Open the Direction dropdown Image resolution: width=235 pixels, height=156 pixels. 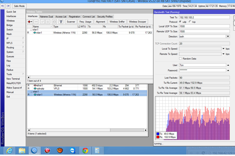tap(228, 36)
